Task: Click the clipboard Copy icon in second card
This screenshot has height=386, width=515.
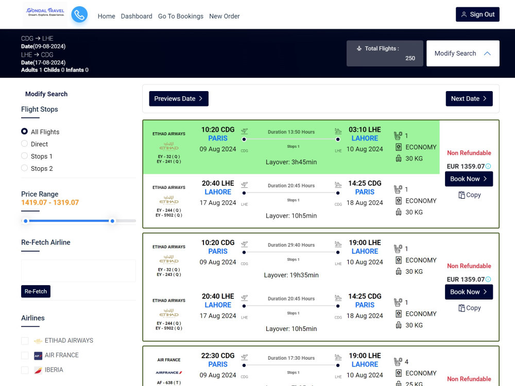Action: pyautogui.click(x=461, y=308)
